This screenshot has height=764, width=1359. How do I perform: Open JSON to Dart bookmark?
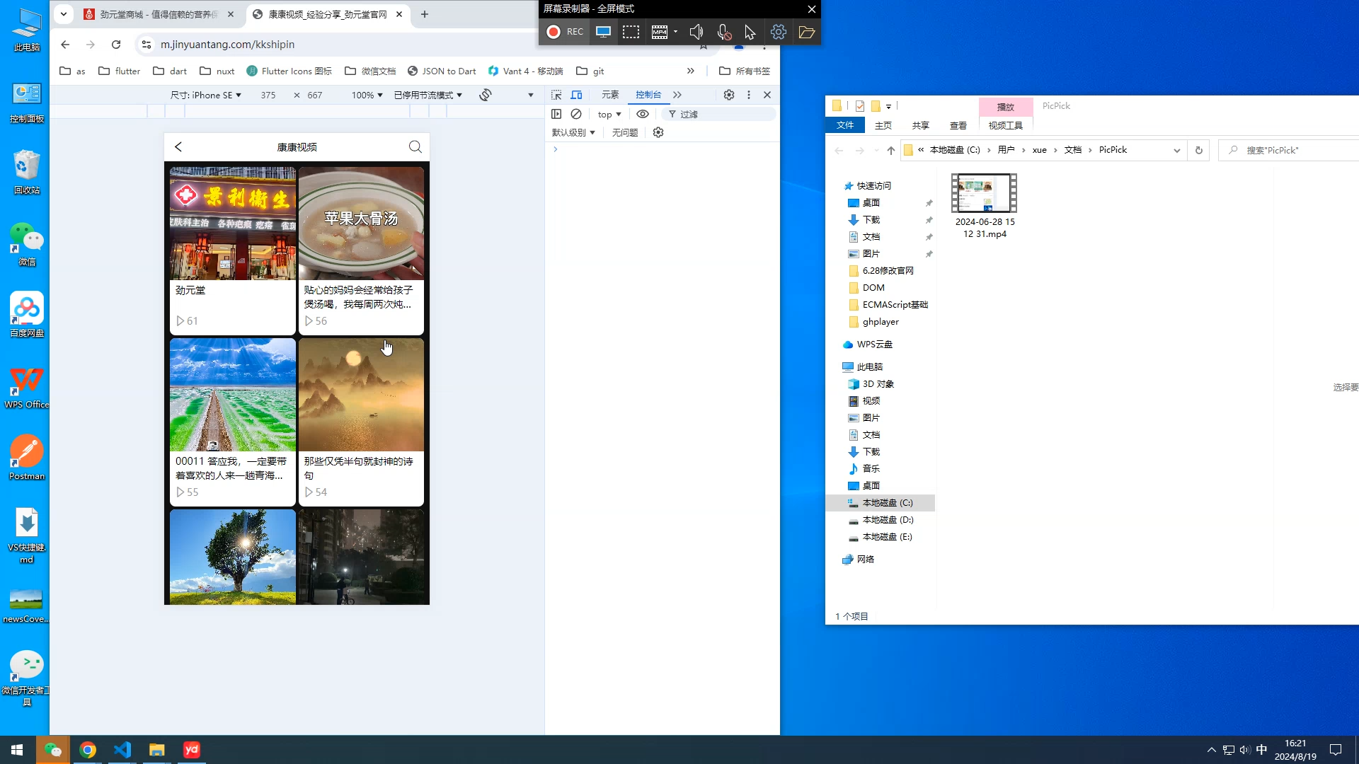tap(442, 71)
